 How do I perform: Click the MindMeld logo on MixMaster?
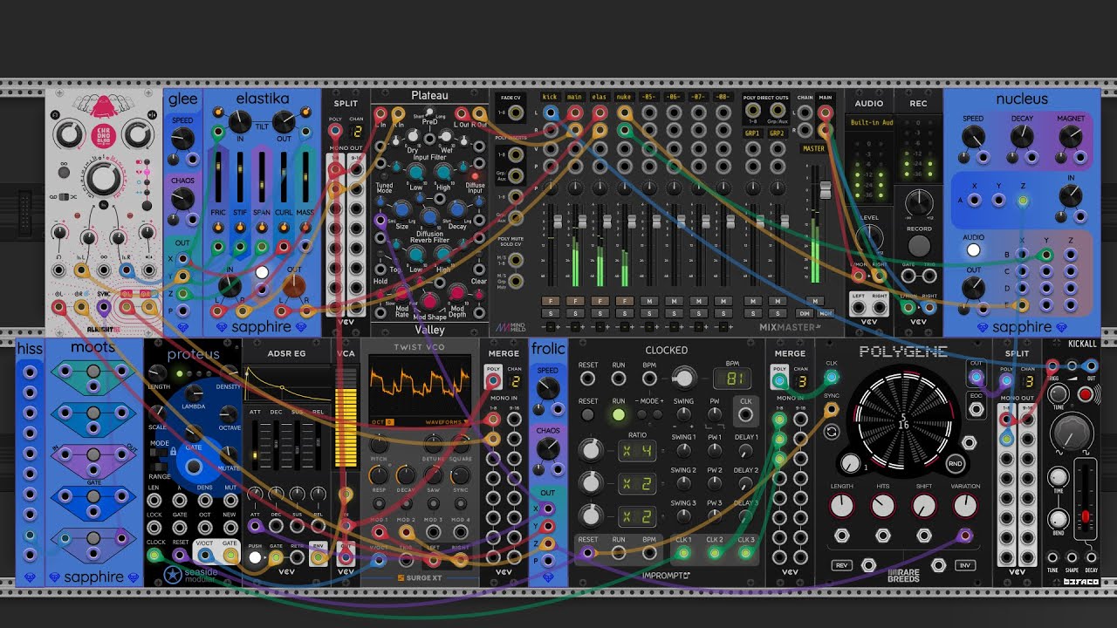[x=509, y=329]
